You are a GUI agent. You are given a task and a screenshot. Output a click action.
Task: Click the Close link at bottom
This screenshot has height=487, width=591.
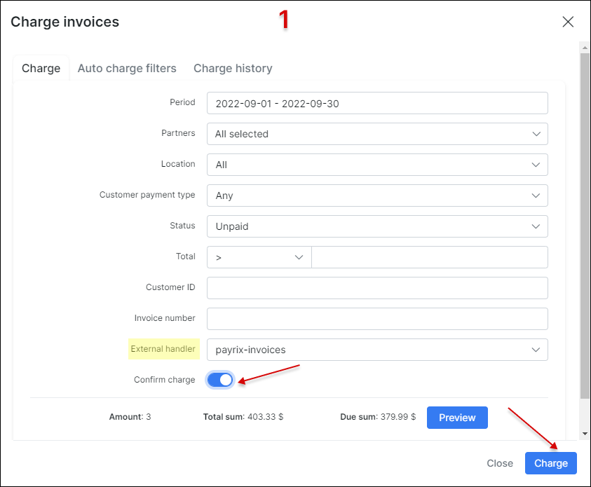[500, 463]
